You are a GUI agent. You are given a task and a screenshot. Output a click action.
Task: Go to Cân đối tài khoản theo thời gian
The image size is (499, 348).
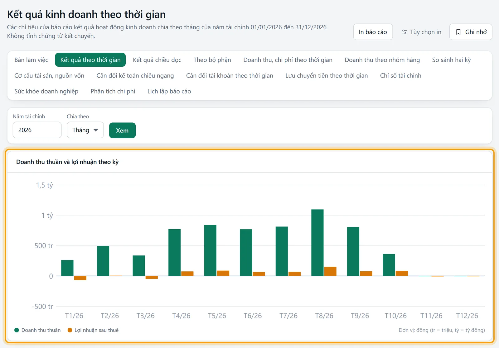[x=230, y=76]
